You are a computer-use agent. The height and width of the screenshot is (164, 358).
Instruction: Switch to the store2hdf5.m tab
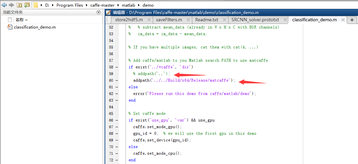click(x=129, y=20)
